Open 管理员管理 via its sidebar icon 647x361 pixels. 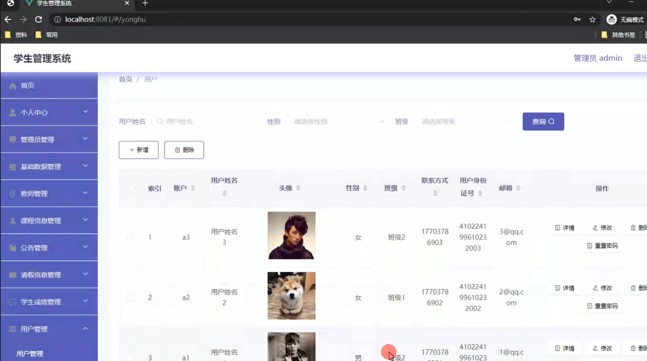pos(12,139)
